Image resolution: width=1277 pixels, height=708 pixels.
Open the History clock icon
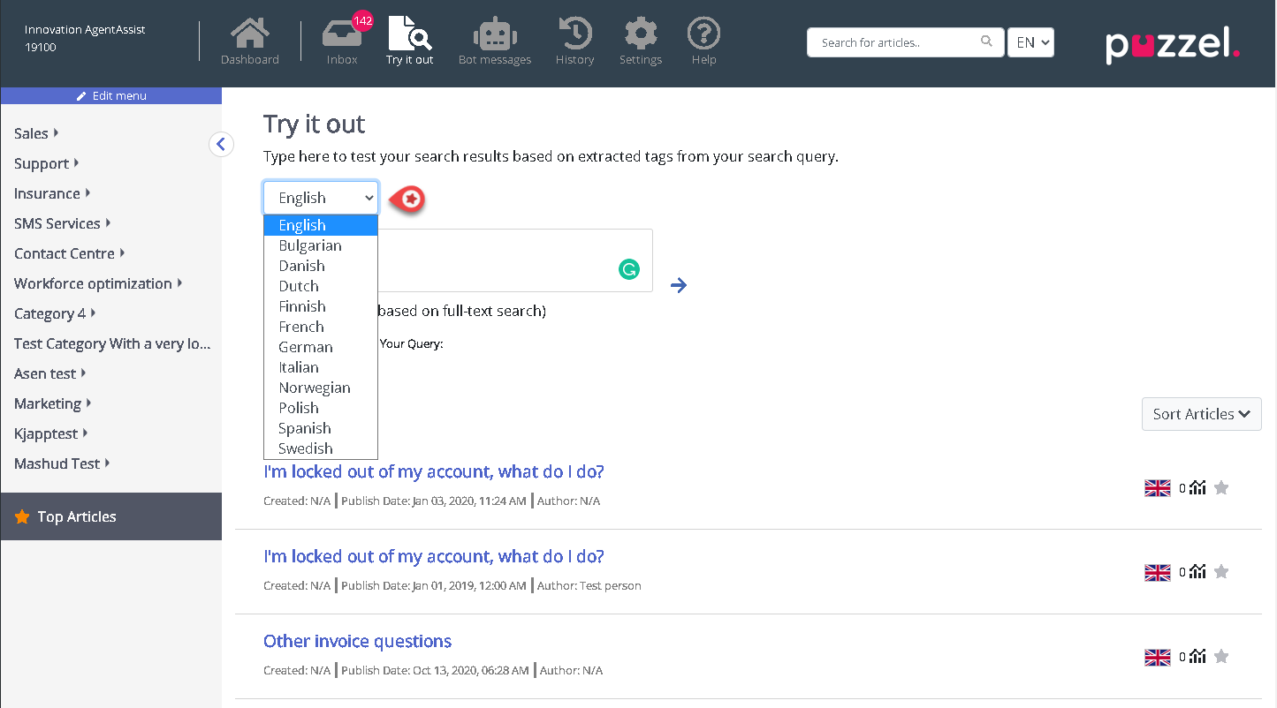[574, 41]
